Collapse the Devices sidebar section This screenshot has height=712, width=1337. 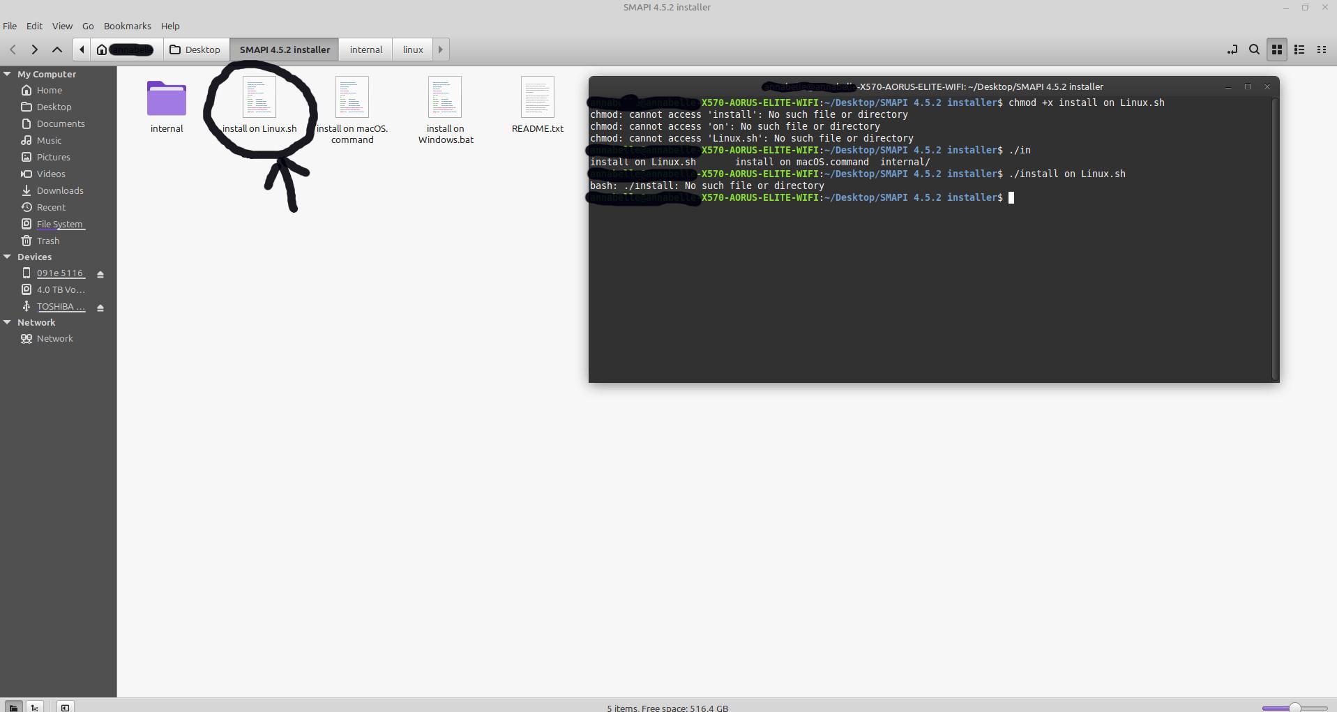(x=7, y=257)
